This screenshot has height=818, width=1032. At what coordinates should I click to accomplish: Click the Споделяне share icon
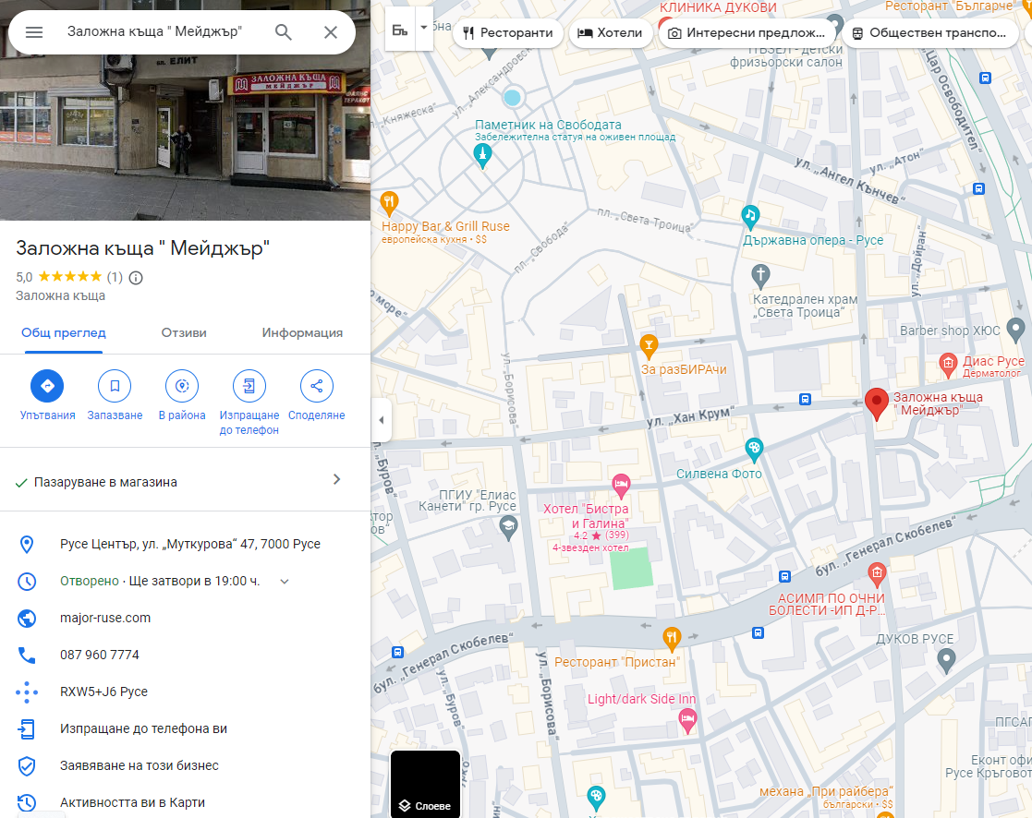317,386
